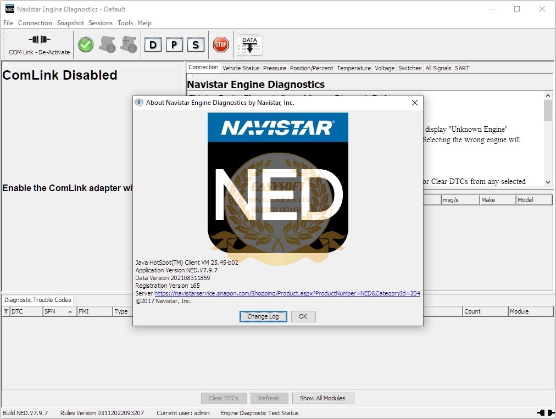Image resolution: width=556 pixels, height=419 pixels.
Task: Click the "Build NED.V7.9.7" status text
Action: [25, 413]
